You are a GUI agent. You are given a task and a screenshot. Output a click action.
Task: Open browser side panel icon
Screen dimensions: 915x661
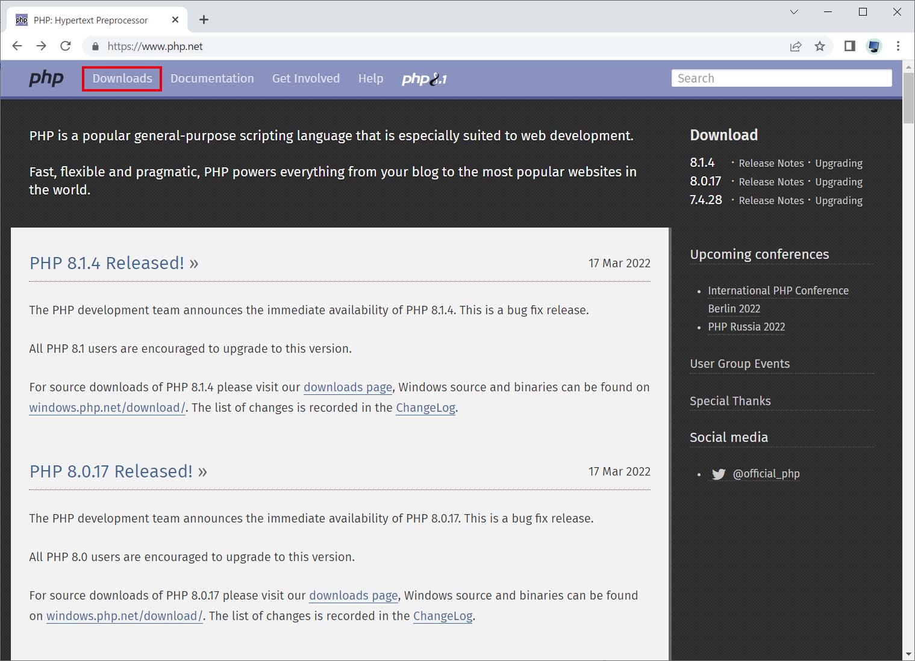point(850,46)
